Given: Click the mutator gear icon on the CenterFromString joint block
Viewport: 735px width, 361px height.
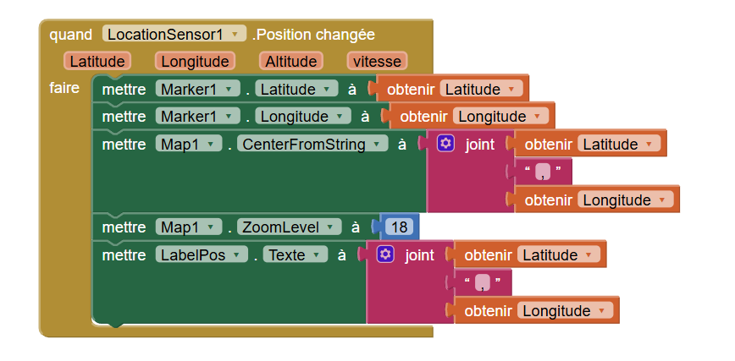Looking at the screenshot, I should click(446, 144).
